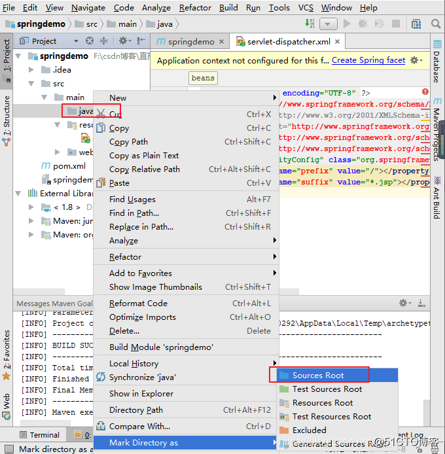Select Excluded in submenu
Viewport: 445px width, 454px height.
337,430
